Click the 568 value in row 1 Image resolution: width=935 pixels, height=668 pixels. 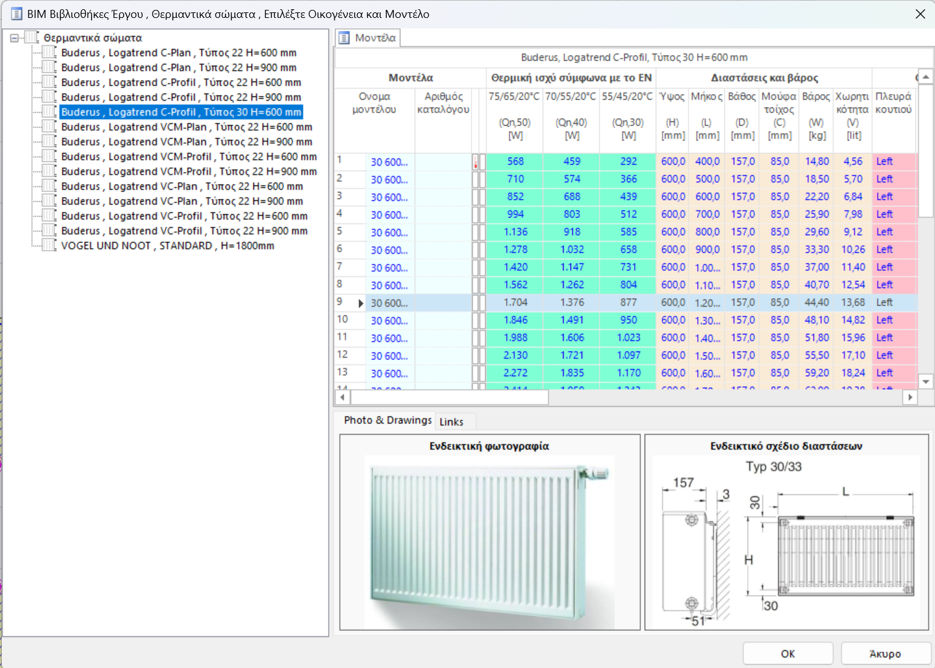(515, 161)
